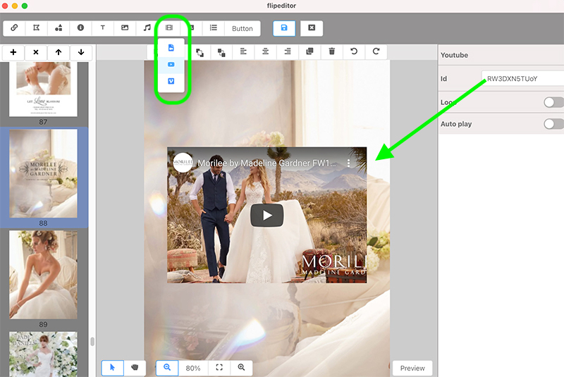The height and width of the screenshot is (377, 564).
Task: Click the Preview button
Action: pos(412,368)
